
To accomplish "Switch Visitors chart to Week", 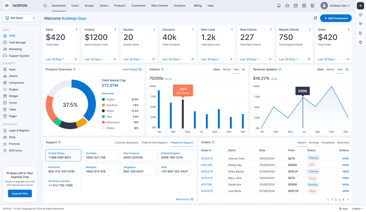I will pyautogui.click(x=217, y=69).
